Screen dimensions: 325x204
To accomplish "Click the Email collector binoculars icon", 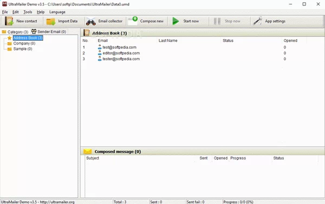I will 91,21.
